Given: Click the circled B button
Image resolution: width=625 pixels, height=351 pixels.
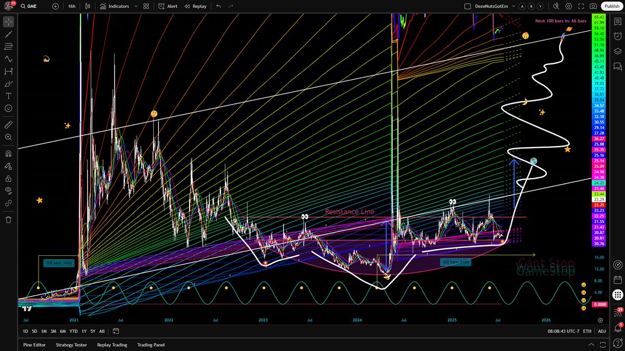Looking at the screenshot, I should point(532,6).
